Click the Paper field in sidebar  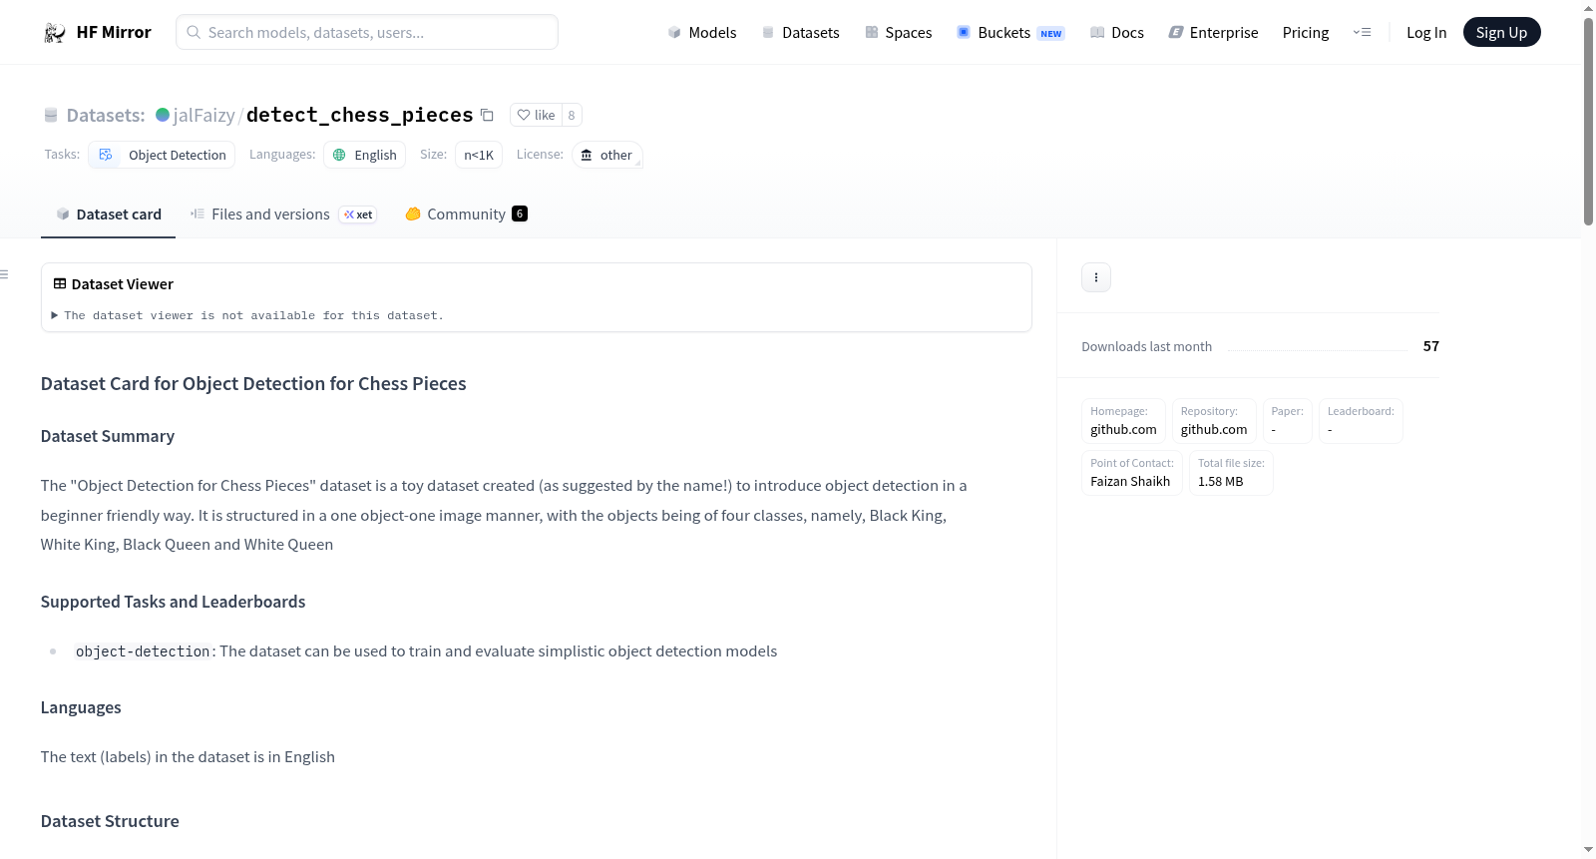click(x=1288, y=421)
